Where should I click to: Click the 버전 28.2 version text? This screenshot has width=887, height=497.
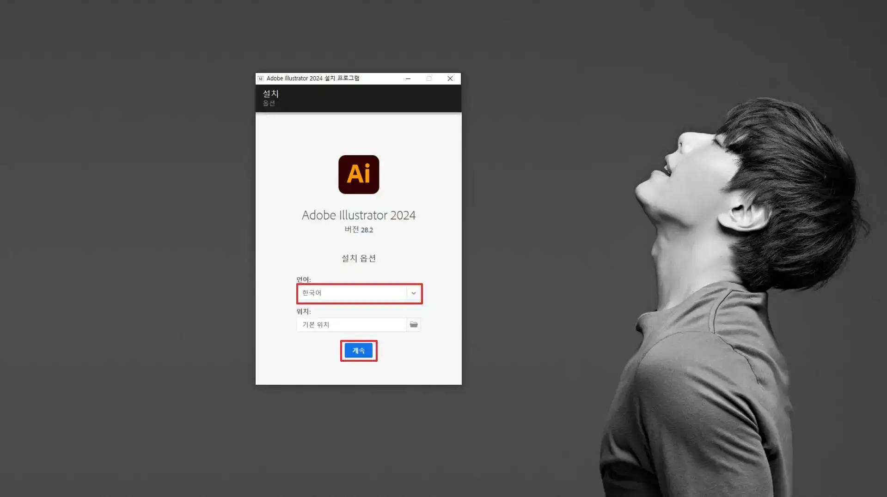(359, 230)
